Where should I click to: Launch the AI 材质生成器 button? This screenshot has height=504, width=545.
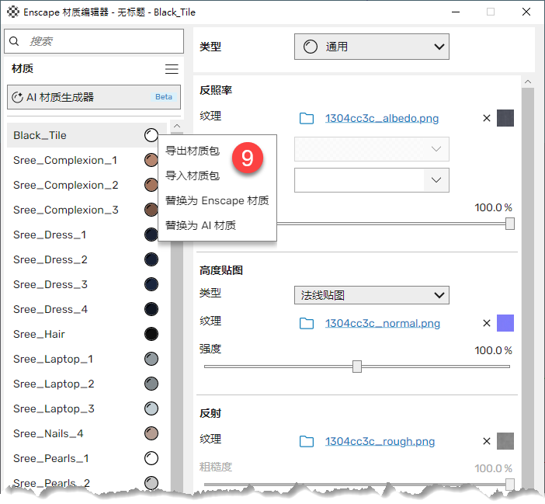tap(93, 97)
